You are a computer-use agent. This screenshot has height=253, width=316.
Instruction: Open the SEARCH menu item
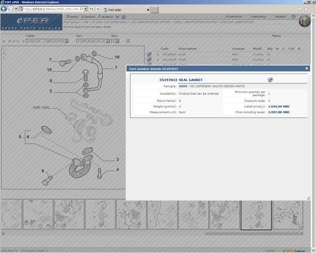(x=105, y=17)
